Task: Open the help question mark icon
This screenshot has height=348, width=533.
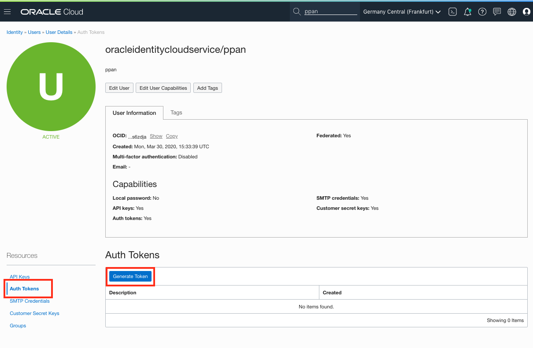Action: [482, 12]
